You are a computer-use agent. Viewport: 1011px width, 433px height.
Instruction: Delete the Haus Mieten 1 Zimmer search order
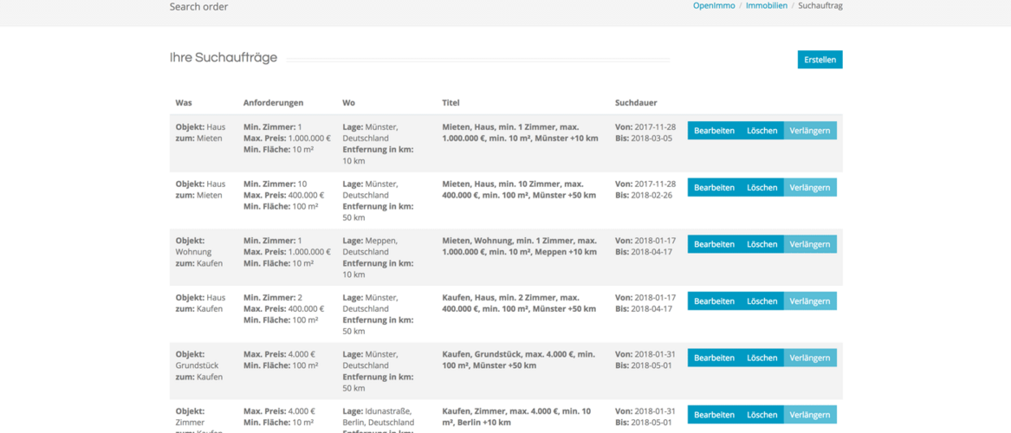coord(762,131)
